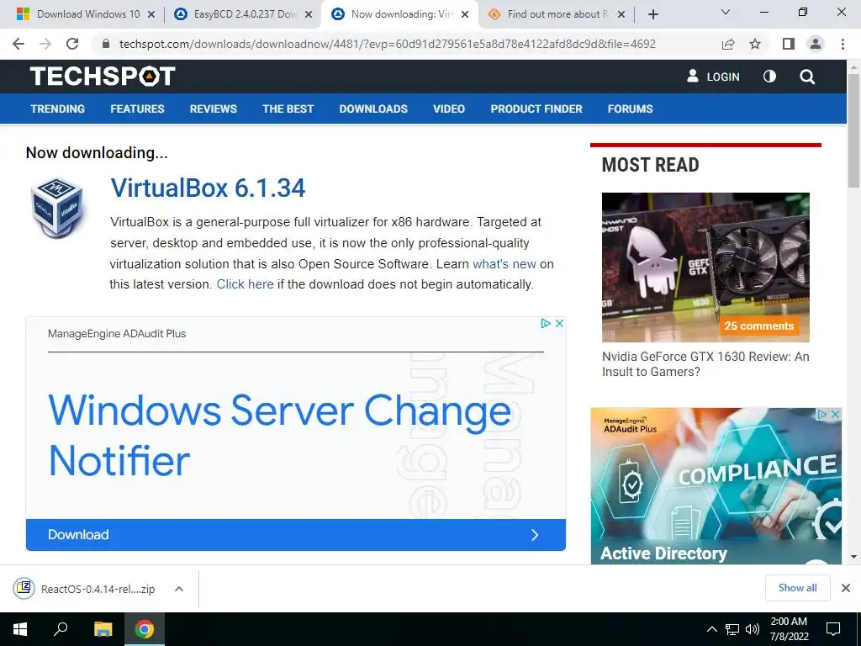Open THE BEST menu
861x646 pixels.
(x=288, y=109)
